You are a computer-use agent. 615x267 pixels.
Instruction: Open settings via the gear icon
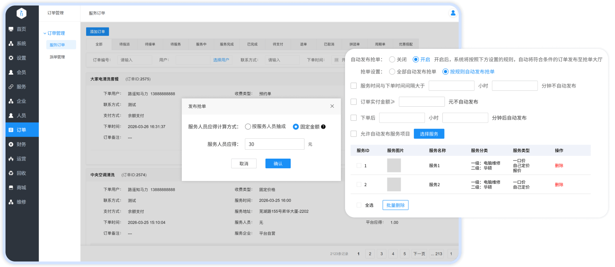pyautogui.click(x=11, y=58)
